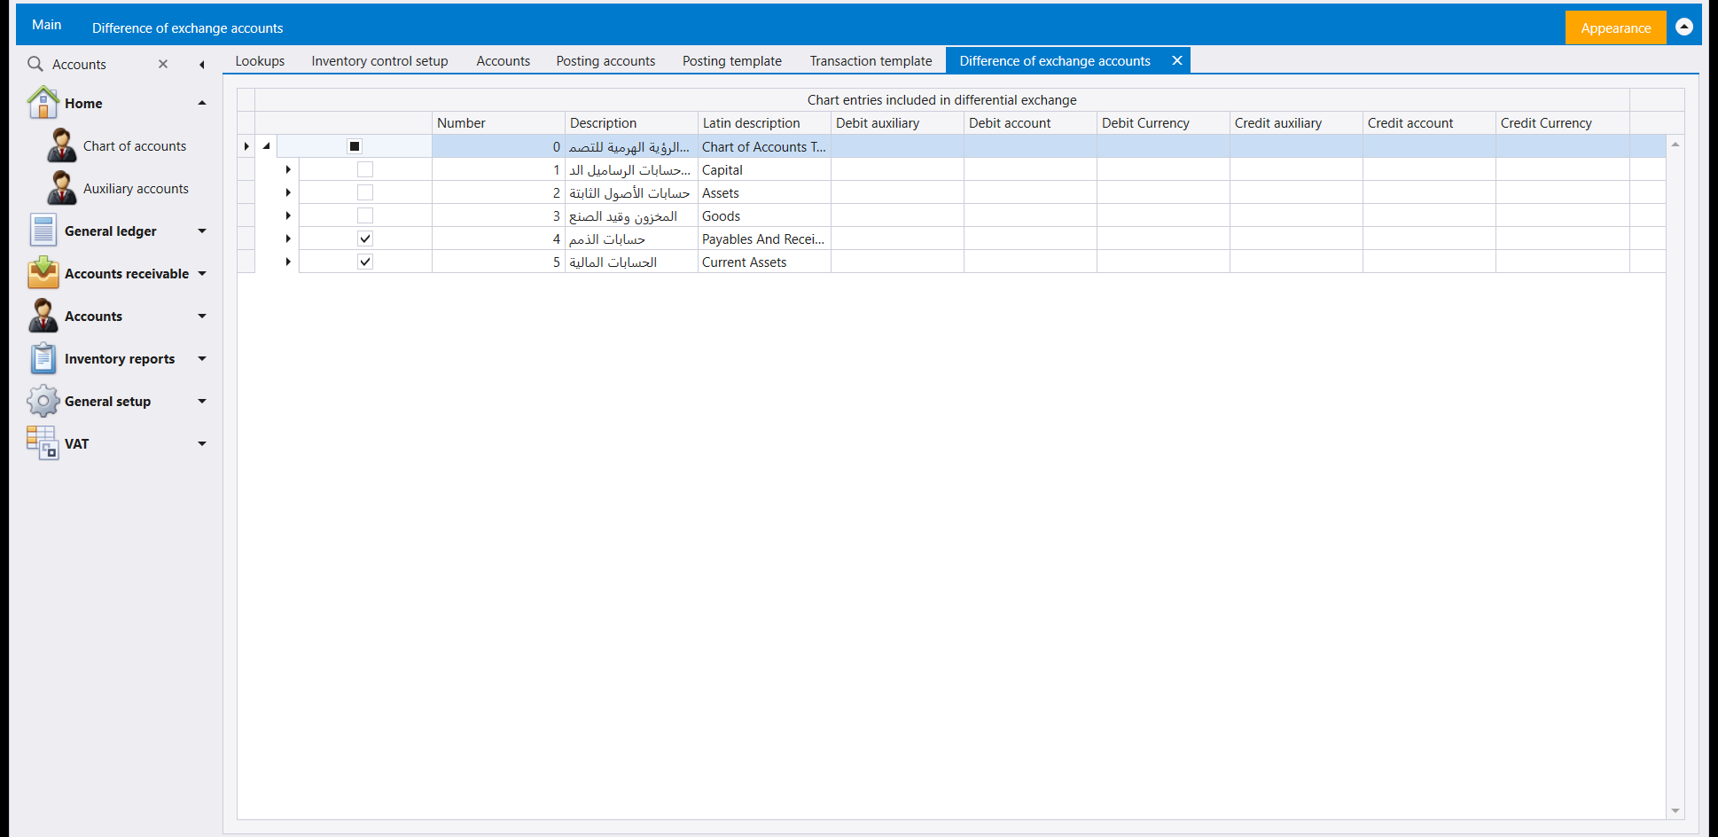1718x837 pixels.
Task: Switch to the Inventory control setup tab
Action: [379, 60]
